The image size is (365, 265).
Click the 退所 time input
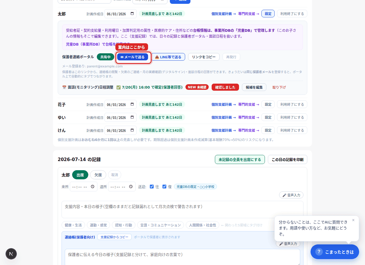122,187
